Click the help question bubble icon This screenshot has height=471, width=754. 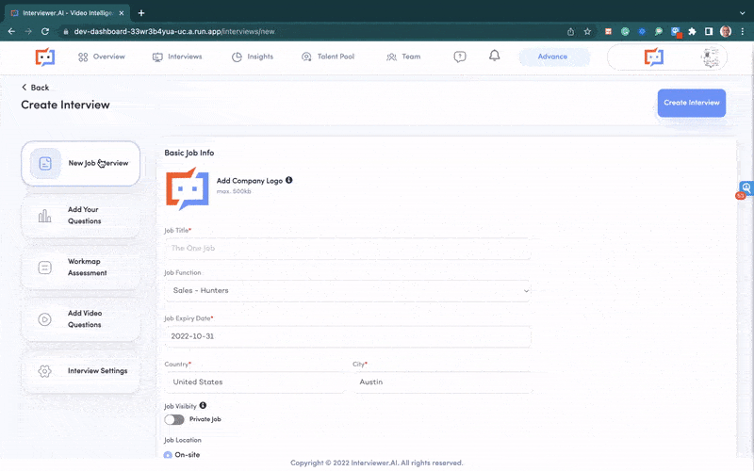460,57
